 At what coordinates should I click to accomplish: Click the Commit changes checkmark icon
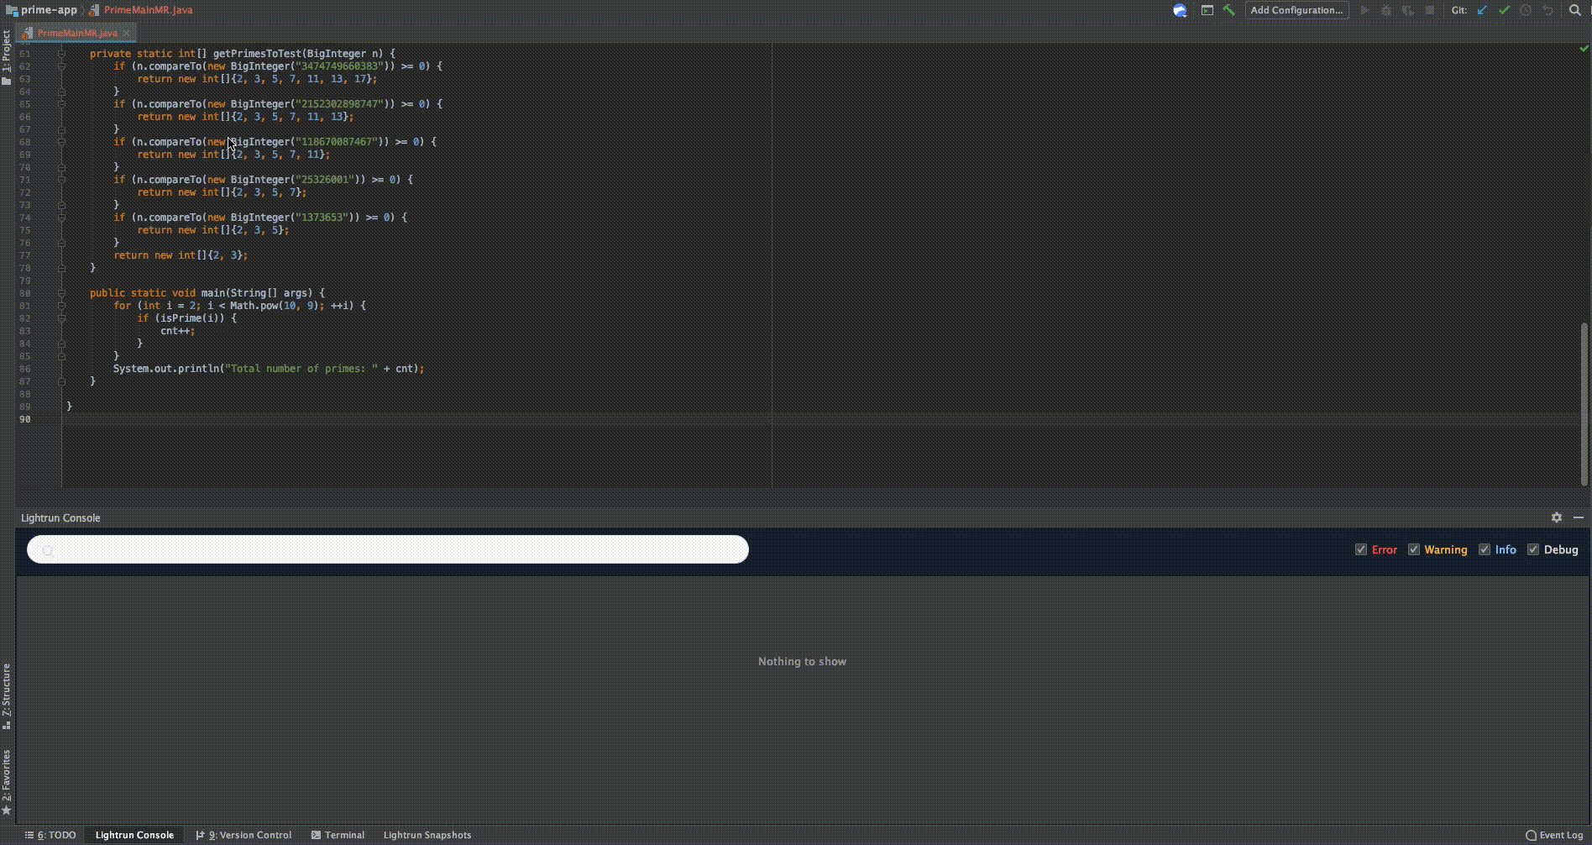click(x=1504, y=10)
